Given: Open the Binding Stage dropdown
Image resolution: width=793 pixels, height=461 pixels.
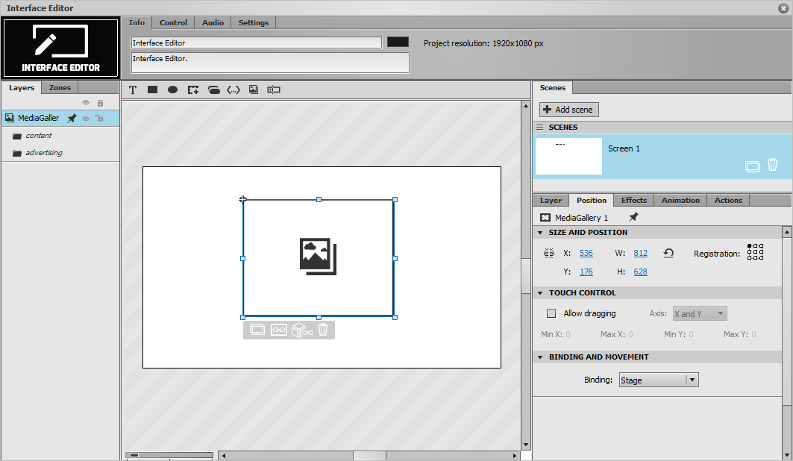Looking at the screenshot, I should click(x=659, y=380).
